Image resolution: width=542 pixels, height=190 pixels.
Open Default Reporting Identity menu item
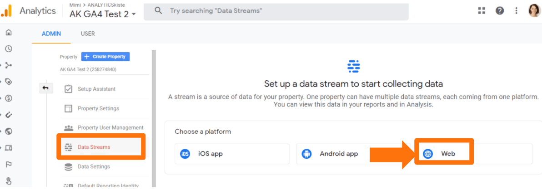point(105,186)
